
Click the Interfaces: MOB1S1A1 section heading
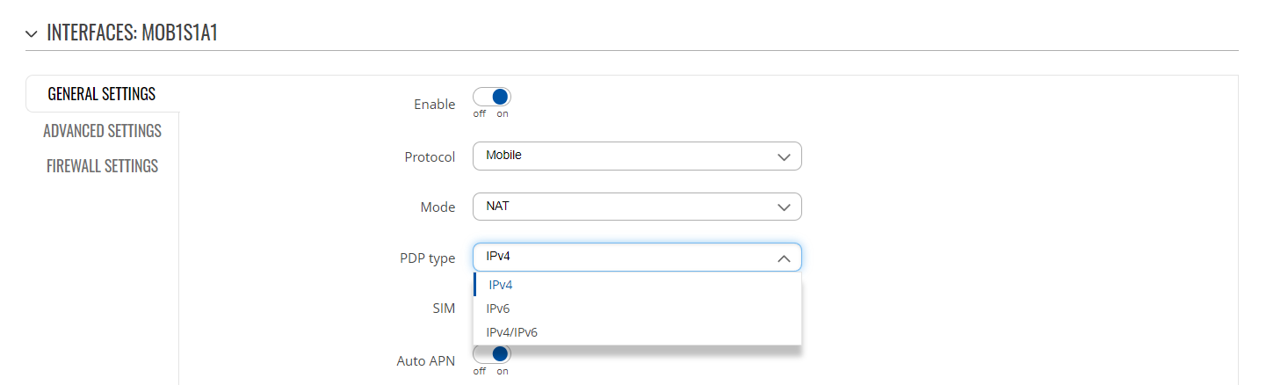132,33
